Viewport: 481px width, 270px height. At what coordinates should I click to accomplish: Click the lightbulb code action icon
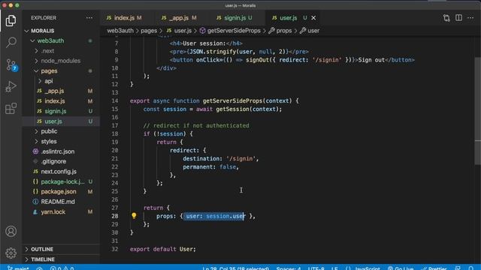pos(134,216)
